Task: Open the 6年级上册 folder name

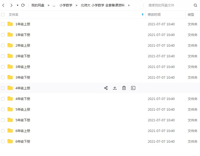Action: tap(23, 131)
